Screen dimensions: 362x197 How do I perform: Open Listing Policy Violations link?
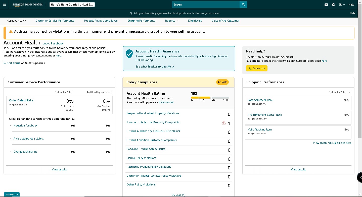coord(142,158)
